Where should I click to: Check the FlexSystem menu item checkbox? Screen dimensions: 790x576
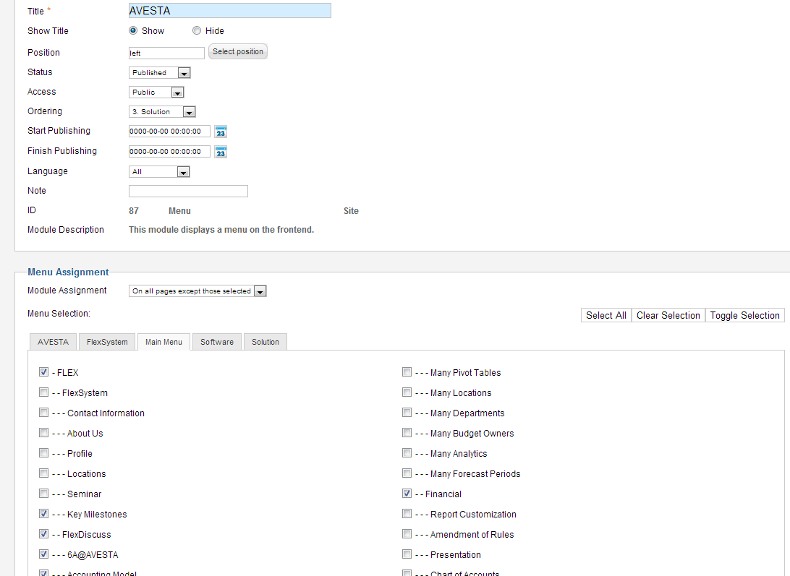tap(44, 392)
